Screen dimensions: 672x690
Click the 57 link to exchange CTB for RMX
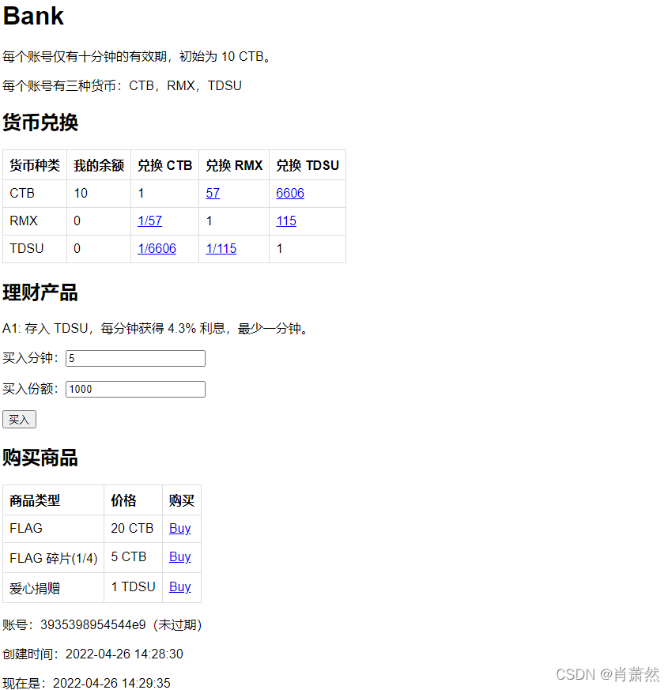coord(213,193)
